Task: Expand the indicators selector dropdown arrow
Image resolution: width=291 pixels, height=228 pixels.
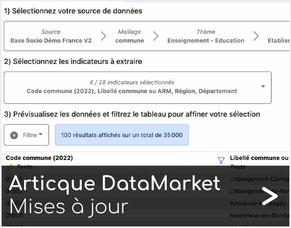Action: [x=263, y=86]
